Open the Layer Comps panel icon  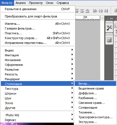click(x=109, y=40)
